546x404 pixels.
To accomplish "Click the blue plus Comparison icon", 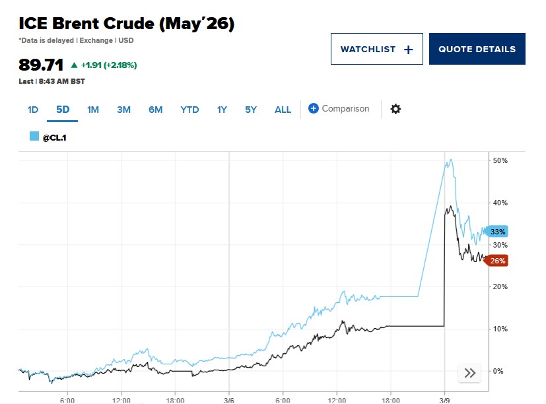I will 314,109.
